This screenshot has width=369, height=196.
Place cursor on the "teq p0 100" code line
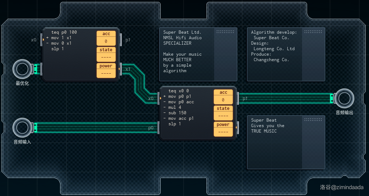coord(64,32)
